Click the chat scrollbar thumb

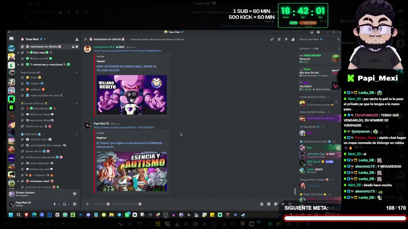pos(295,191)
